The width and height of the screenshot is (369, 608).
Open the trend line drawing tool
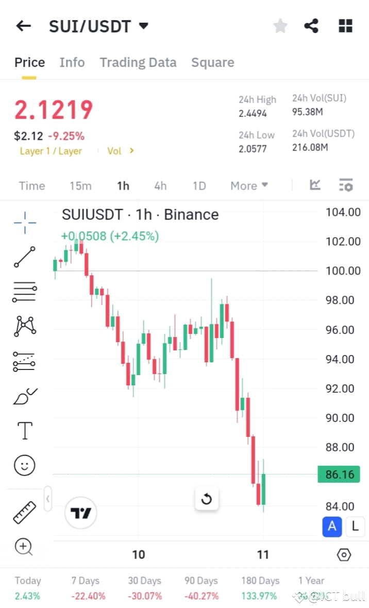tap(24, 257)
